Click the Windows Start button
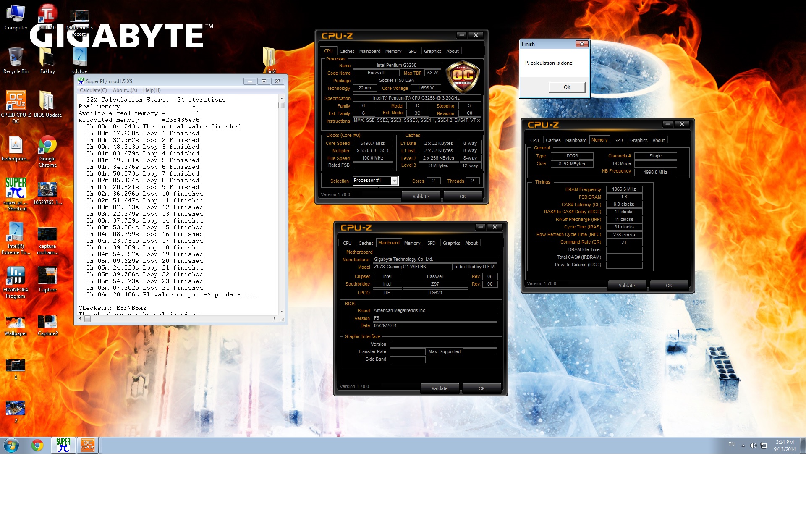The image size is (806, 514). coord(11,445)
